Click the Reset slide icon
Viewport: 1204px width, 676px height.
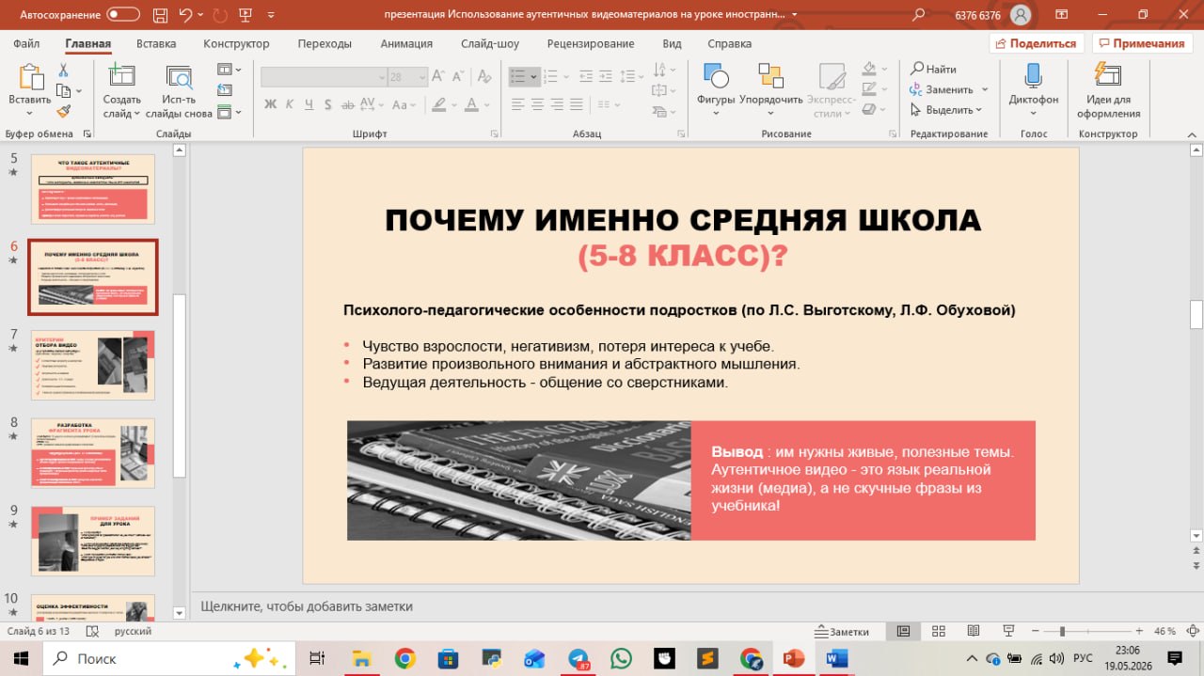click(225, 90)
